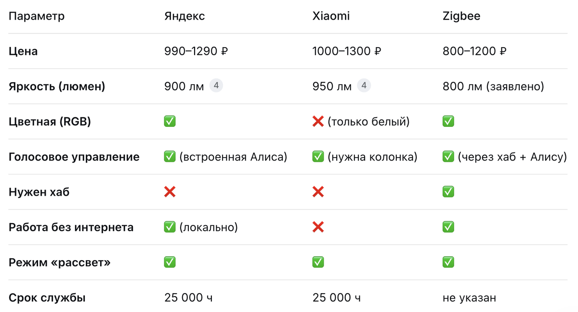The image size is (578, 312).
Task: Click the Zigbee column header
Action: tap(461, 16)
